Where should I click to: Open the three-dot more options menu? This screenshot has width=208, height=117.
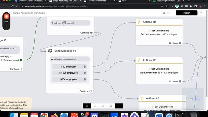(201, 13)
